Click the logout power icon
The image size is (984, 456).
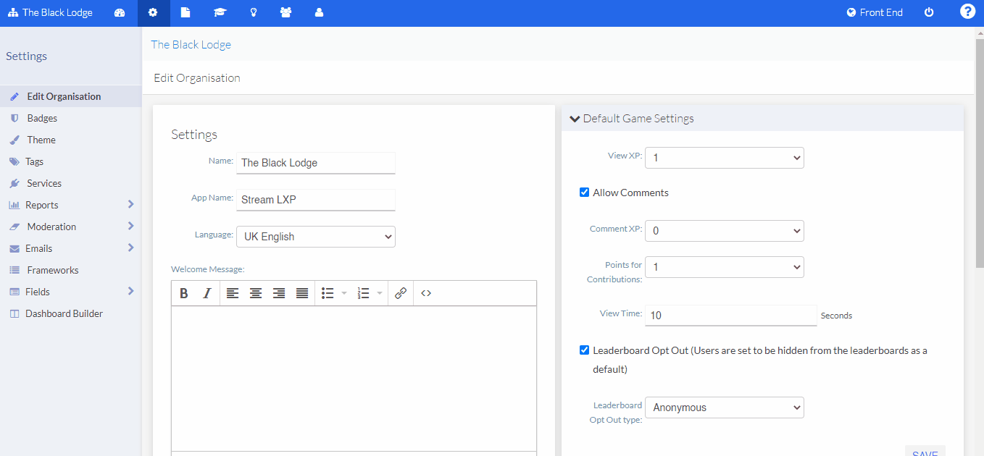point(929,12)
